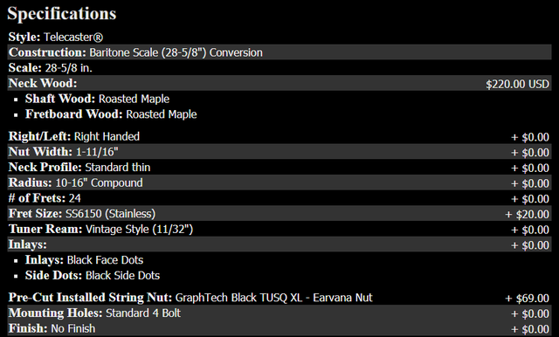Screen dimensions: 559x337
Task: Select the # of Frets 24 row
Action: coord(279,198)
